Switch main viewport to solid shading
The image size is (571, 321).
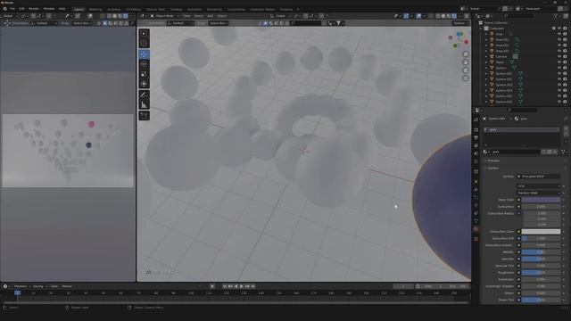[443, 16]
